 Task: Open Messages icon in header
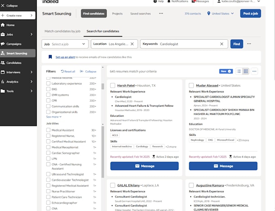pyautogui.click(x=193, y=1)
